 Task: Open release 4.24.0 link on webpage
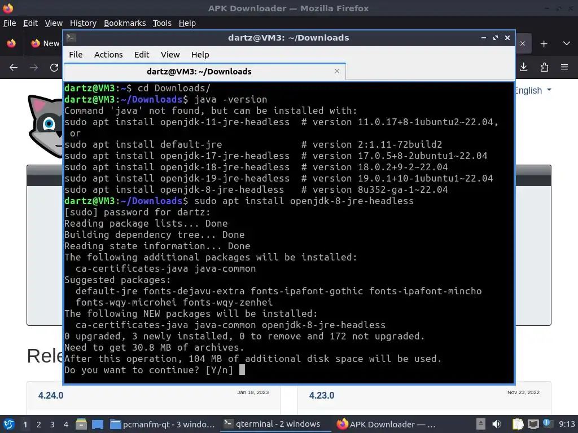coord(51,395)
